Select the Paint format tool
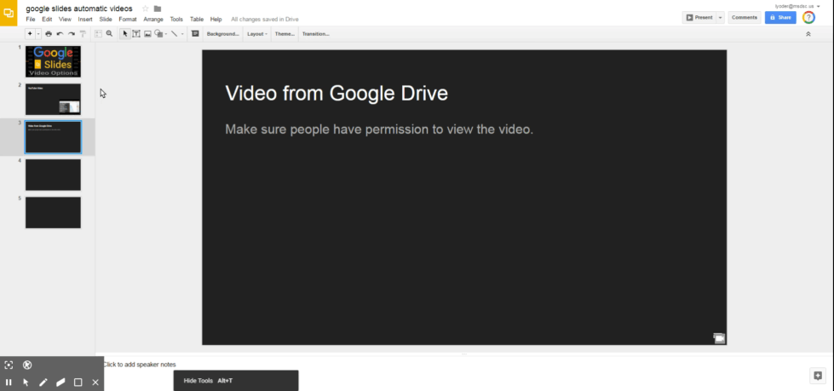The image size is (834, 391). click(83, 33)
